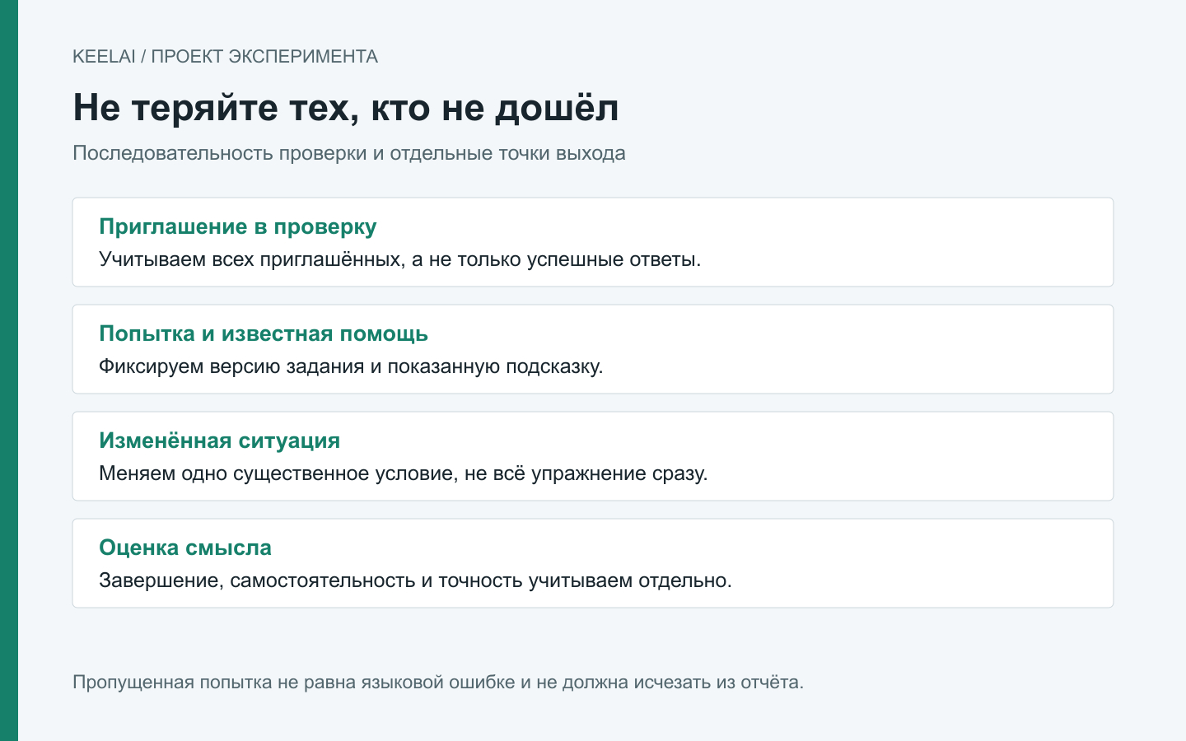The image size is (1186, 741).
Task: Click the line "Учитываем всех приглашённых, а не только успешные ответы."
Action: click(x=400, y=259)
